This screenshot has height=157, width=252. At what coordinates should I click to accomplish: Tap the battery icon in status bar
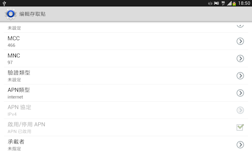234,3
